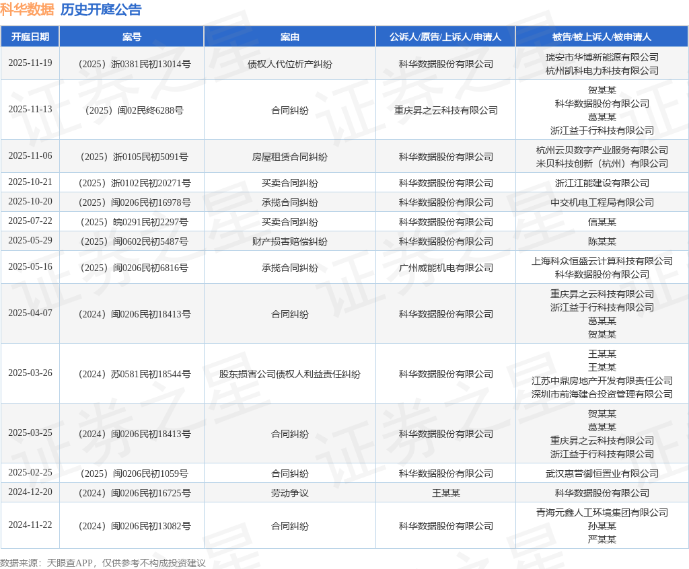The width and height of the screenshot is (689, 569).
Task: Click 米贝科技创新（杭州）有限公司
Action: [602, 164]
